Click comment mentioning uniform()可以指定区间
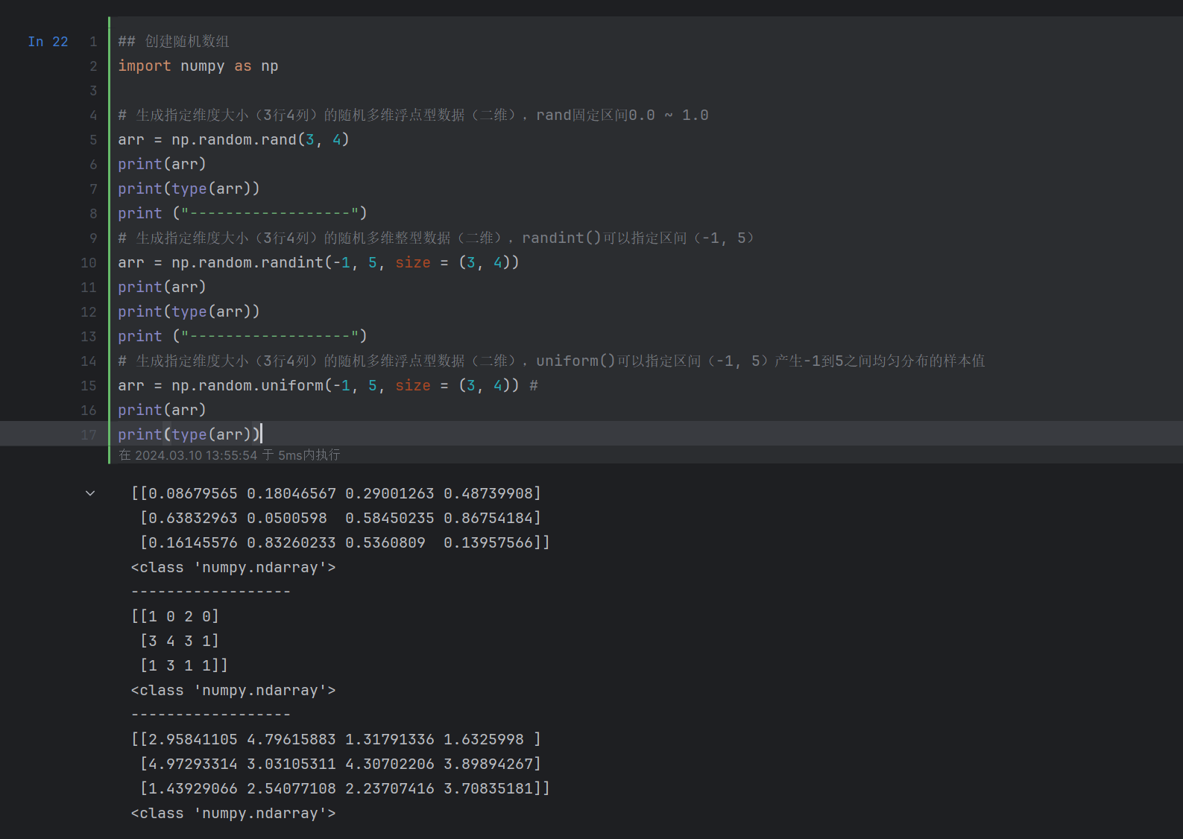 point(552,361)
